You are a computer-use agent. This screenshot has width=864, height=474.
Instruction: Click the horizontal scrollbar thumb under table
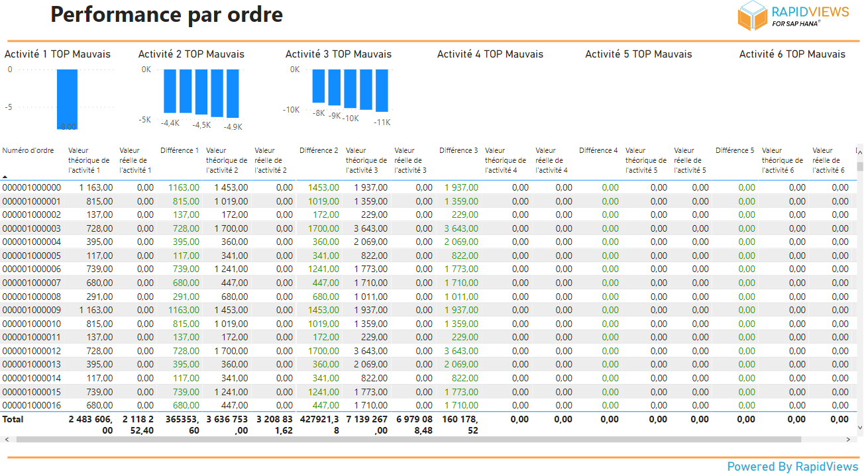409,439
